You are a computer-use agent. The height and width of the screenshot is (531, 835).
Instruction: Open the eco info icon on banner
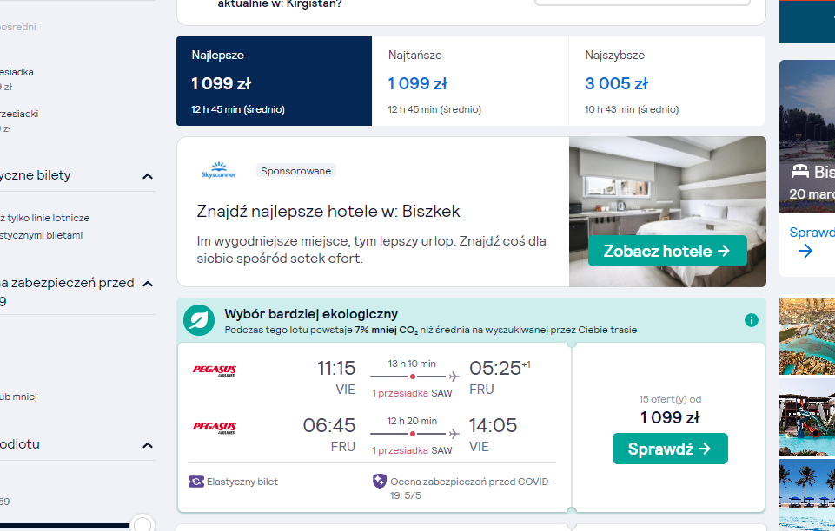click(751, 320)
